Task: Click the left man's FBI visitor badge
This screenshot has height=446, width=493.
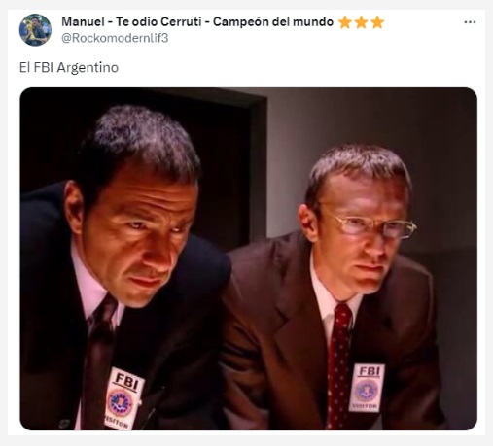Action: (123, 399)
